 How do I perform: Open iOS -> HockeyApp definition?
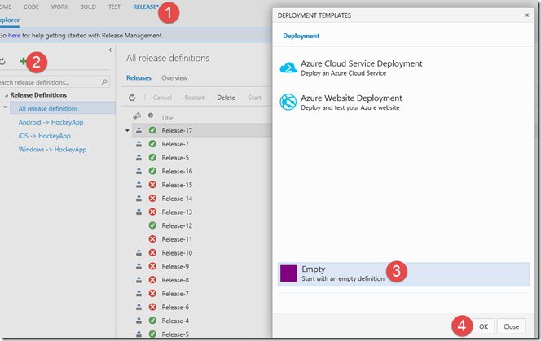(x=45, y=136)
